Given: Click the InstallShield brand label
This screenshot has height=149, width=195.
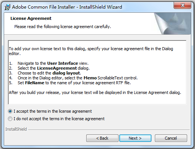Looking at the screenshot, I should point(16,129).
